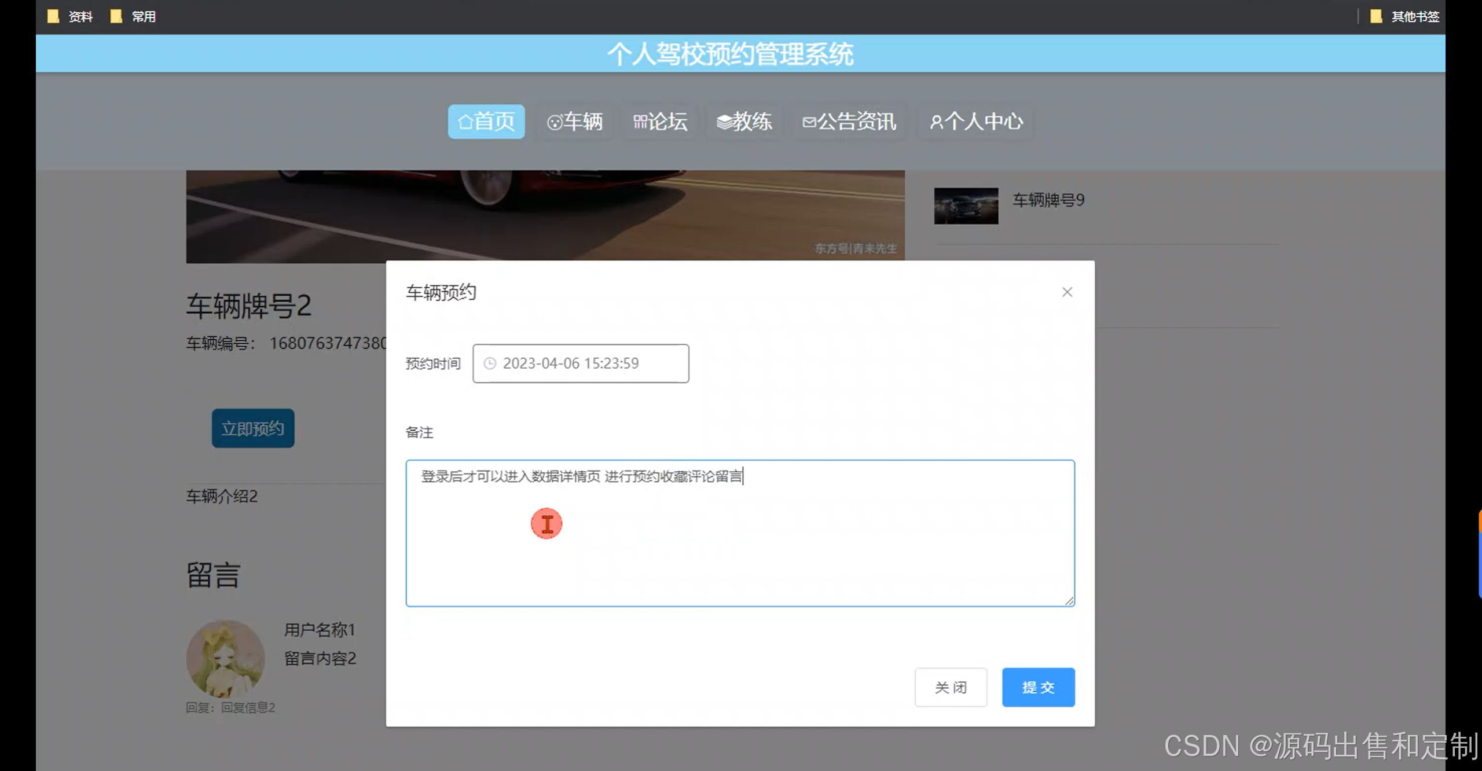Open the 车辆牌号9 link
1482x771 pixels.
(1048, 200)
